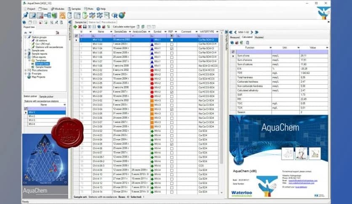Toggle REP checkbox for MW-2-07 row
This screenshot has height=204, width=352.
(x=172, y=92)
